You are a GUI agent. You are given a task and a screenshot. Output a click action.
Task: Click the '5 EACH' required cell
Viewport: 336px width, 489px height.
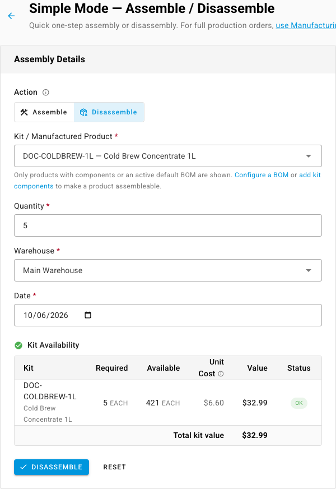coord(115,403)
